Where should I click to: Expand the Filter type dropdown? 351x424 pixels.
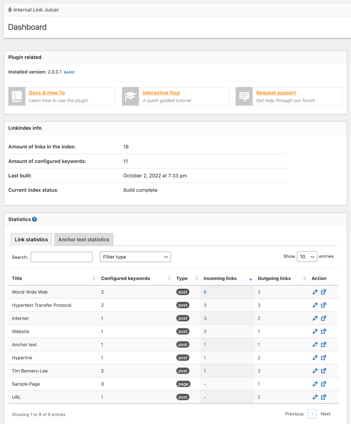point(135,257)
